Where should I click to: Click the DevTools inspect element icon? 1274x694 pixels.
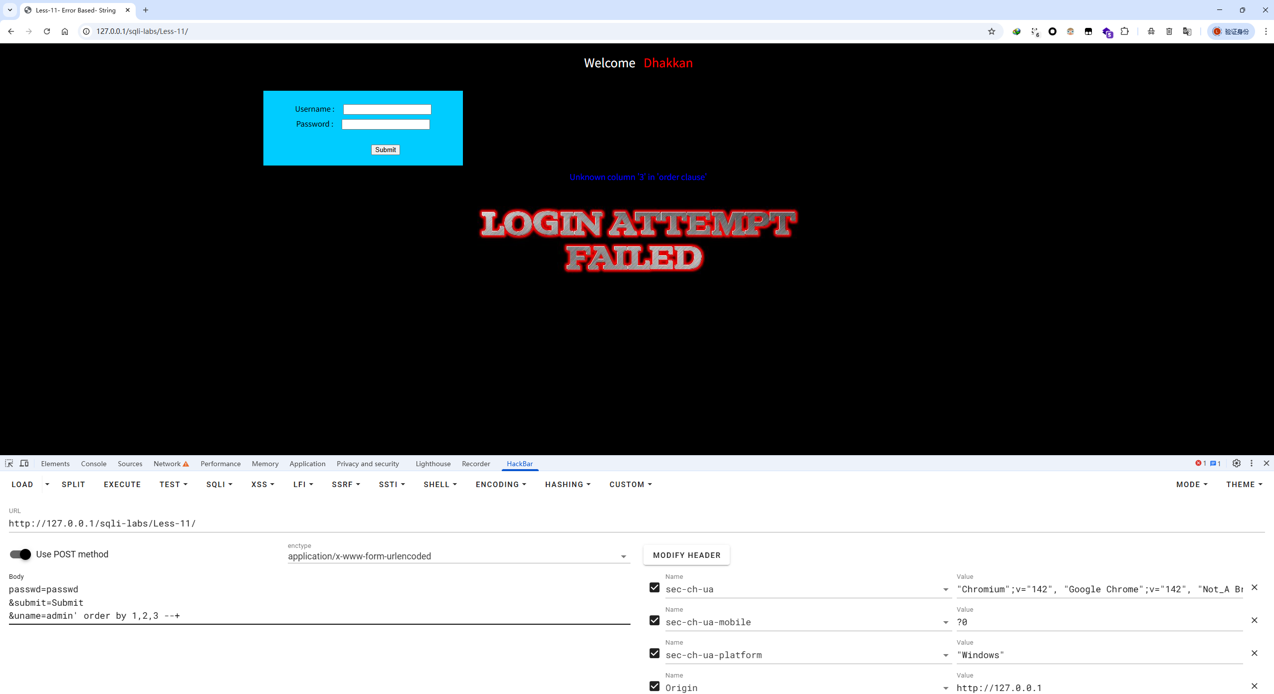(9, 463)
